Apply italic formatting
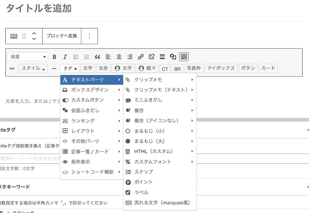 (65, 57)
